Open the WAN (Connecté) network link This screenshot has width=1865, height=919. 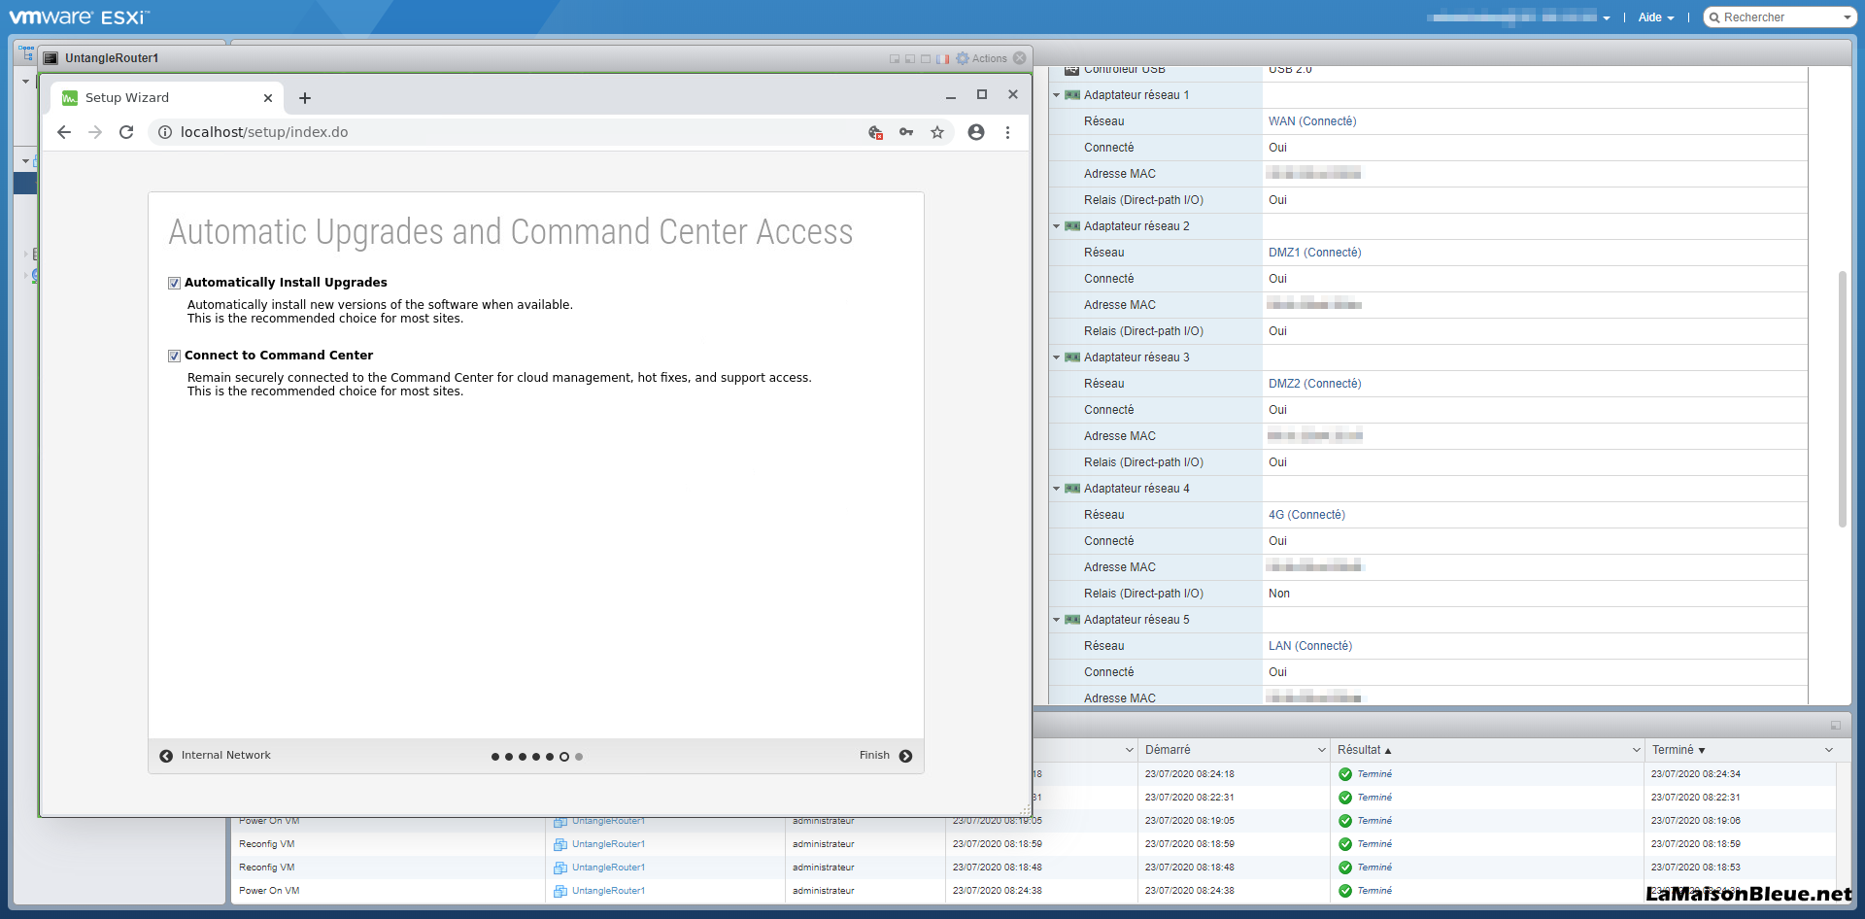tap(1312, 121)
